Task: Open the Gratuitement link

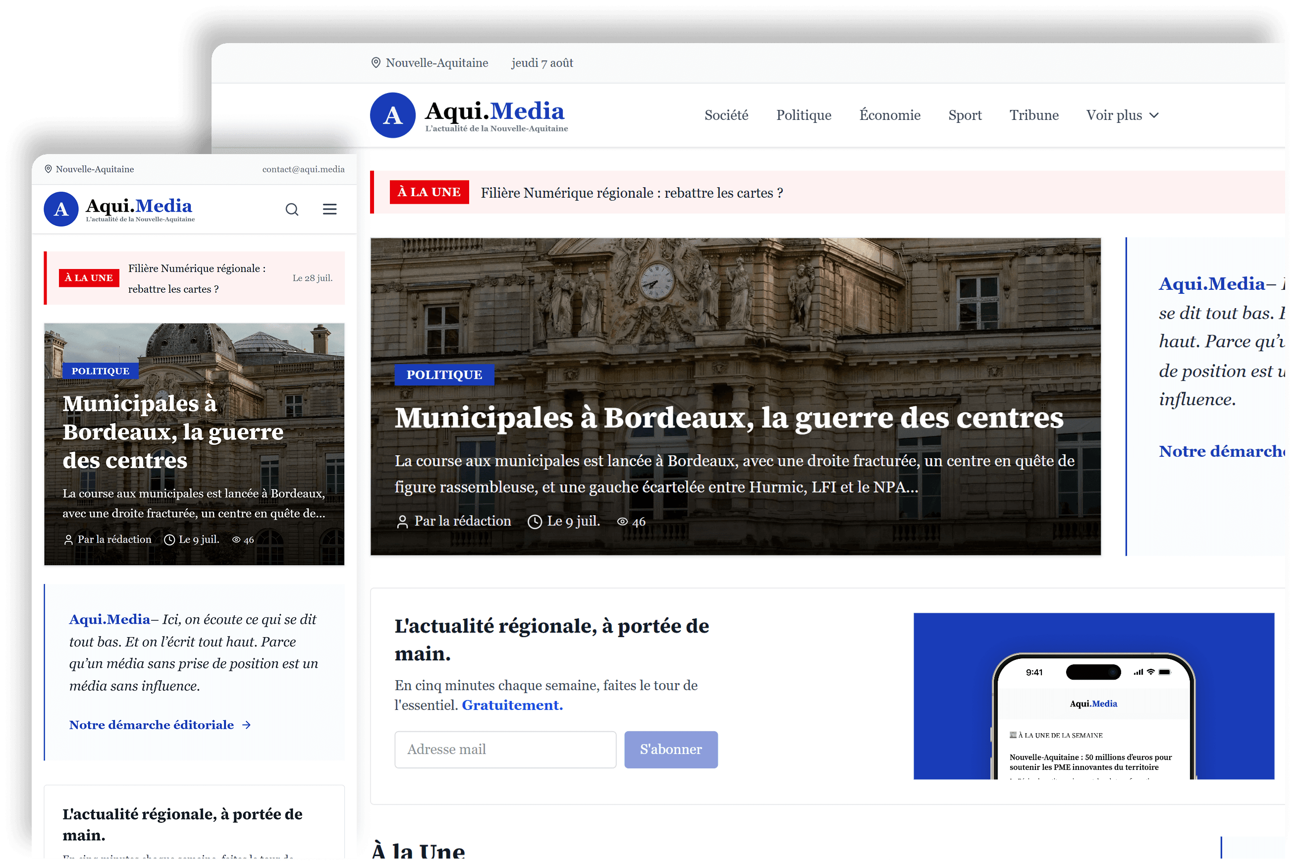Action: (511, 705)
